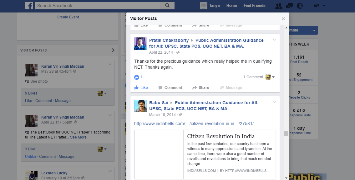
Task: Open Pratik Chakraborty's profile link
Action: 169,40
